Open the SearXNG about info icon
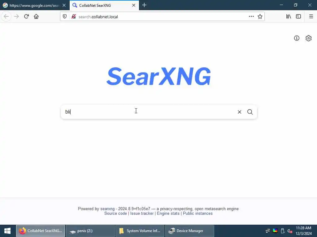Viewport: 317px width, 237px height. tap(297, 38)
